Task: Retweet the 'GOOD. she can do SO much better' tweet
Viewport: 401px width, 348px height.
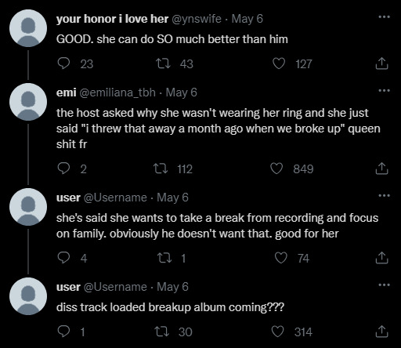Action: tap(163, 63)
